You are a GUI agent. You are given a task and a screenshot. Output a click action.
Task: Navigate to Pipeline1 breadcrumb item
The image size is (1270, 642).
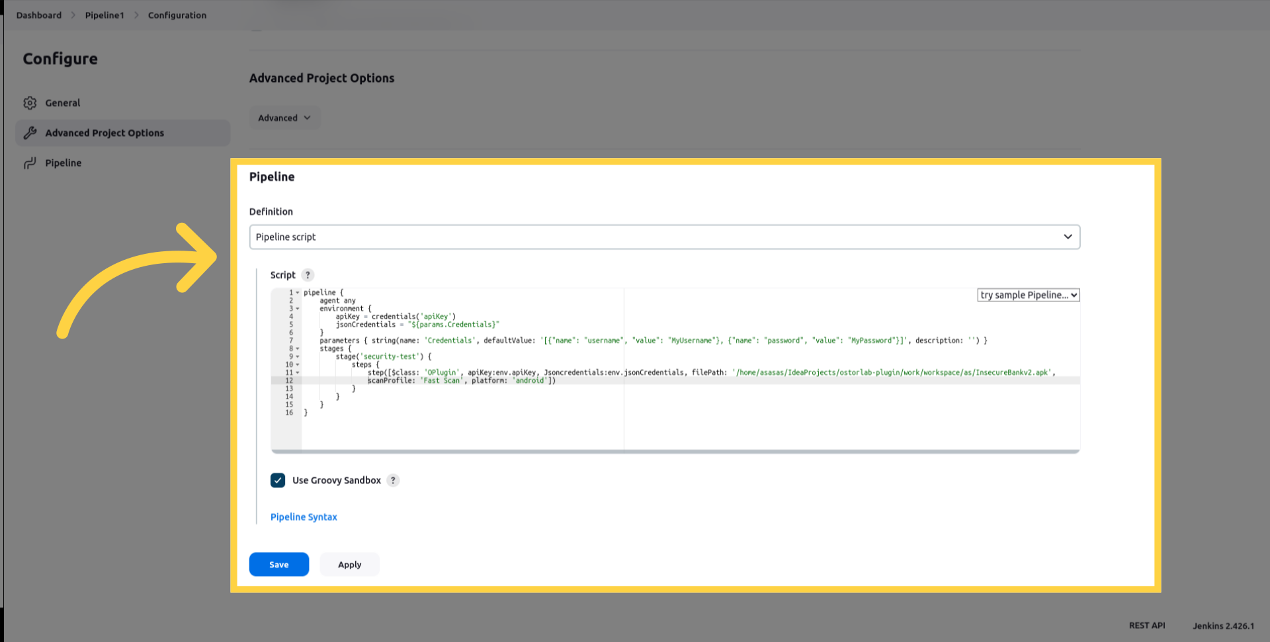pos(105,15)
